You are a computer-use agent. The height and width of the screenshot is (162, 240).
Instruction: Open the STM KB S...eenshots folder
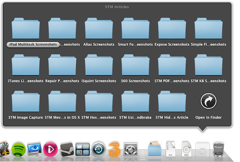(x=209, y=65)
